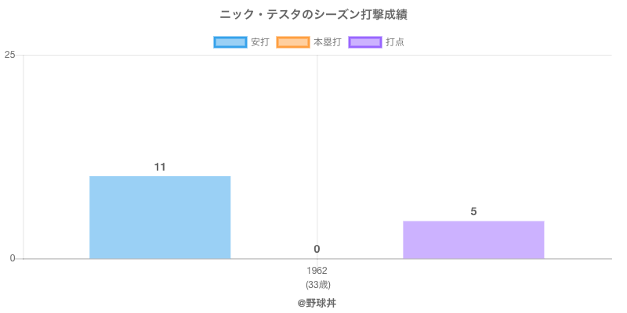Click the (33歳) age label
627x313 pixels.
point(317,284)
